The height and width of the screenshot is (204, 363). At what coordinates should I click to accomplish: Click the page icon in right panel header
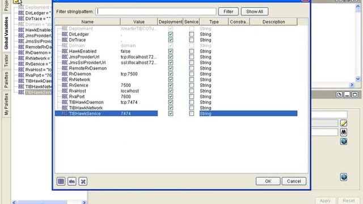coord(339,95)
